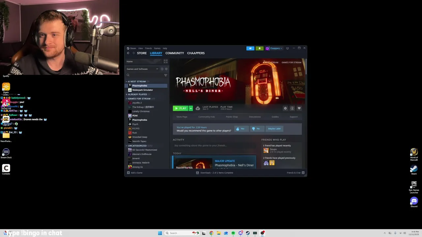
Task: Open the Games menu
Action: point(157,48)
